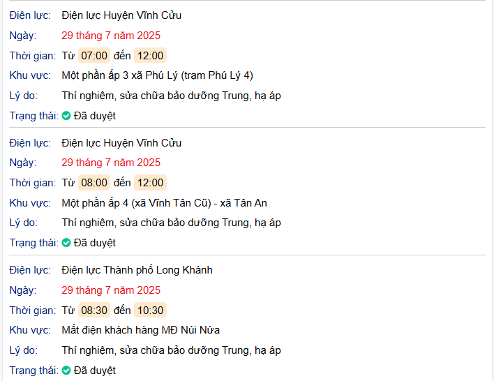Click the 08:30 start time badge
The width and height of the screenshot is (494, 381).
(x=94, y=311)
